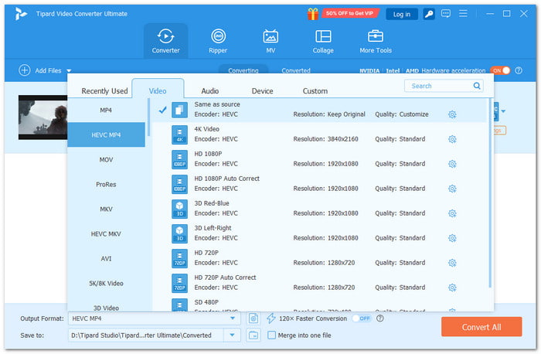This screenshot has height=354, width=541.
Task: Click the Add Files plus icon
Action: (24, 70)
